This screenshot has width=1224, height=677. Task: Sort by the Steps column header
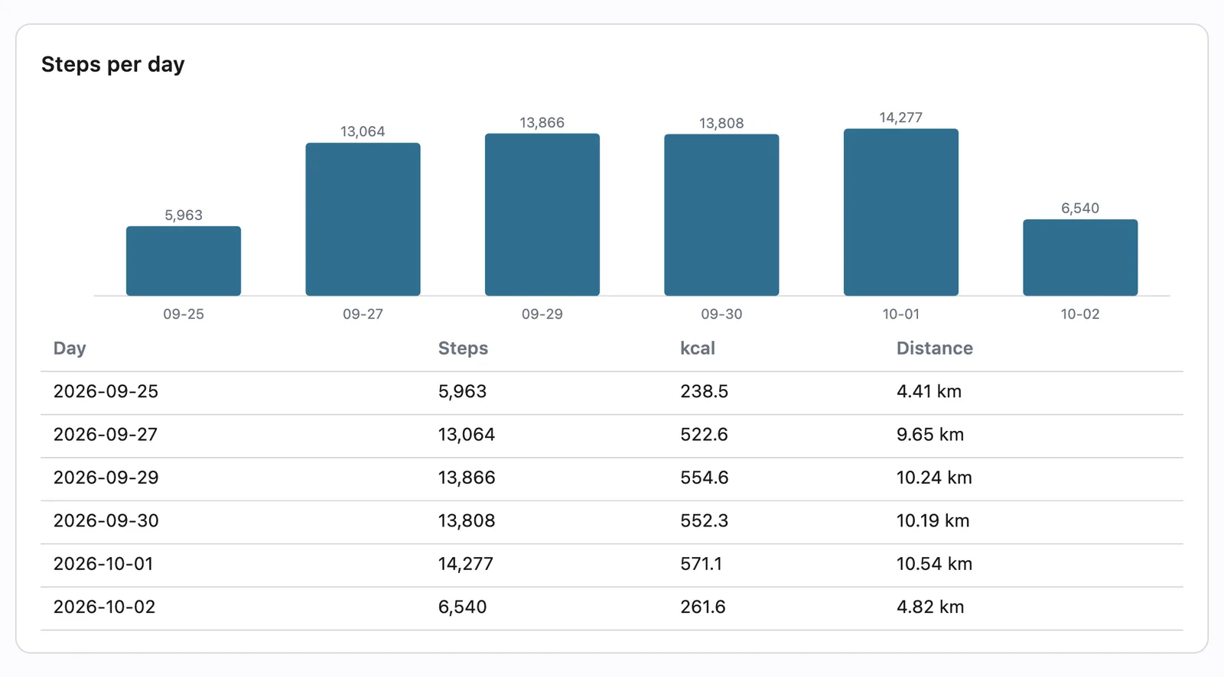click(x=463, y=348)
